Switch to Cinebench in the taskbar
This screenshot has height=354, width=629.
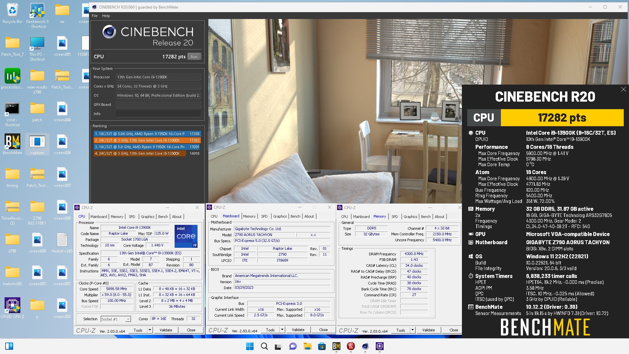(x=365, y=346)
